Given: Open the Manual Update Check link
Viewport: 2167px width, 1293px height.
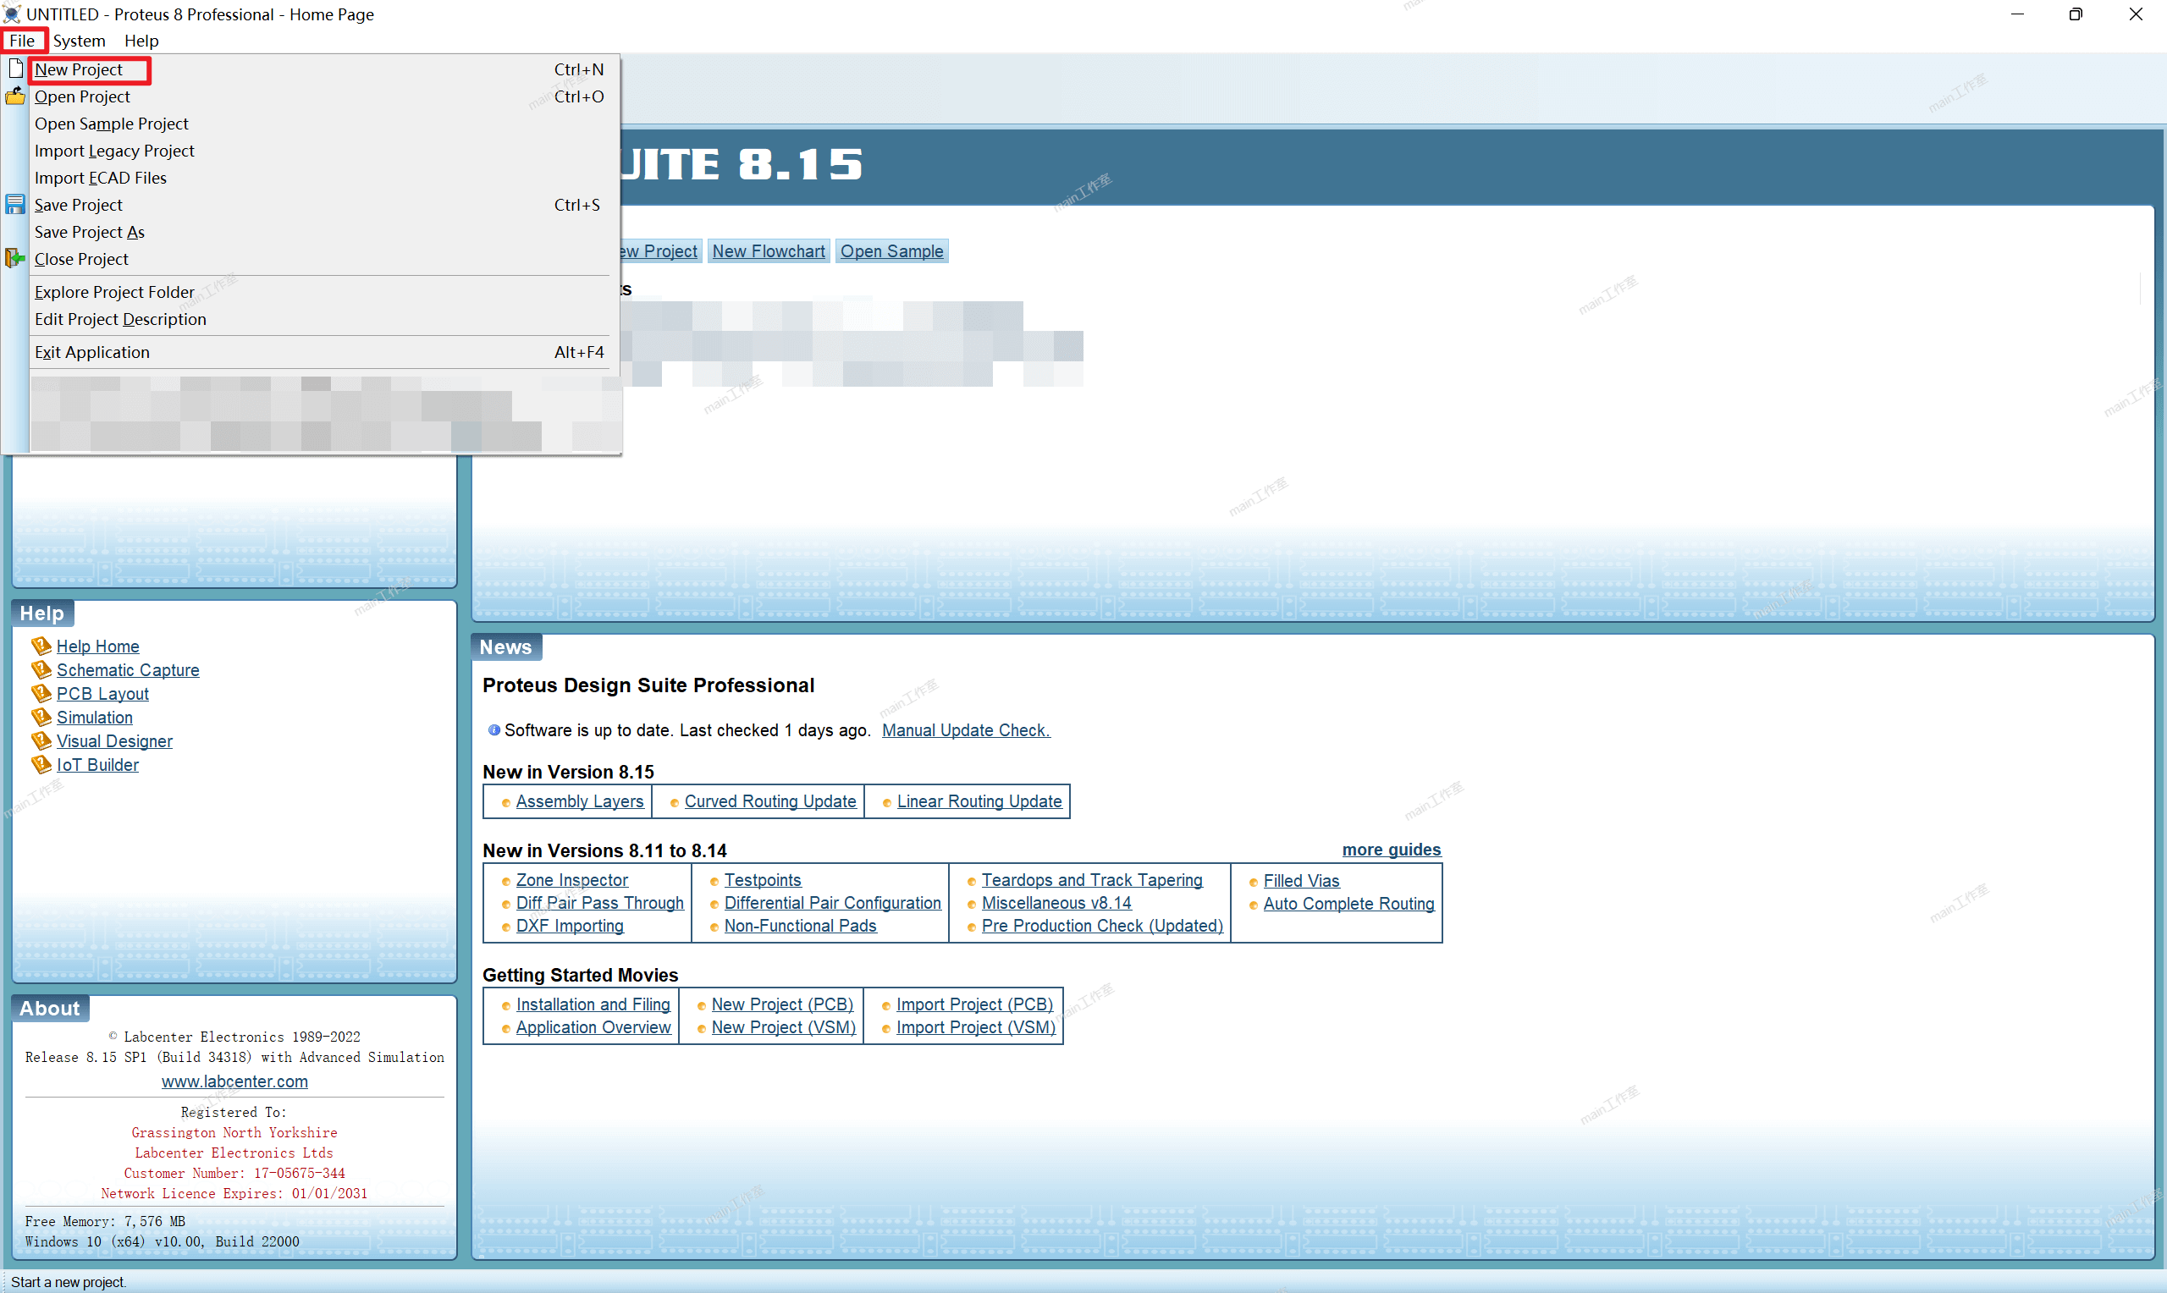Looking at the screenshot, I should (966, 730).
